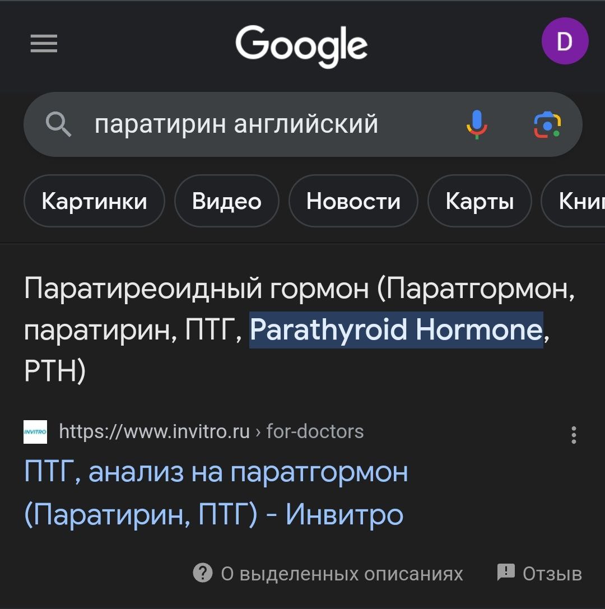
Task: Switch to the Картинки tab
Action: pyautogui.click(x=94, y=201)
